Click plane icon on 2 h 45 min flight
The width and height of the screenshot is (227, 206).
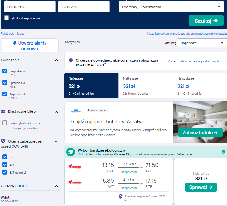[141, 183]
